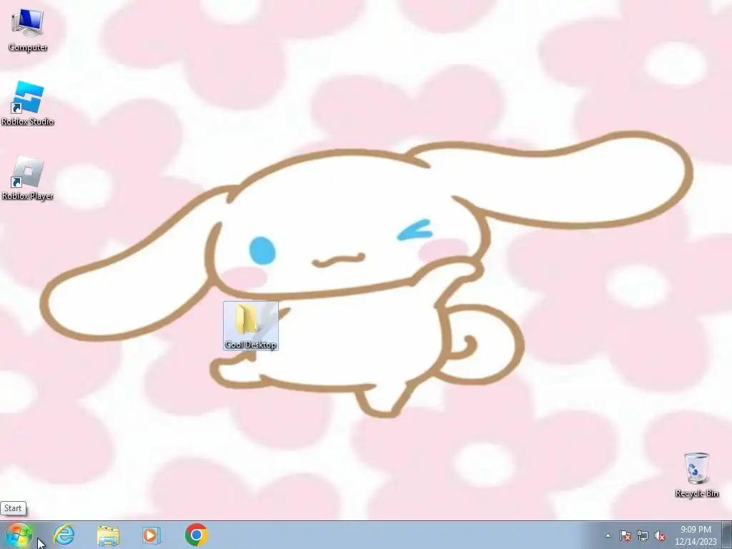Open the clock showing 9:09 PM
This screenshot has width=732, height=549.
[x=696, y=535]
